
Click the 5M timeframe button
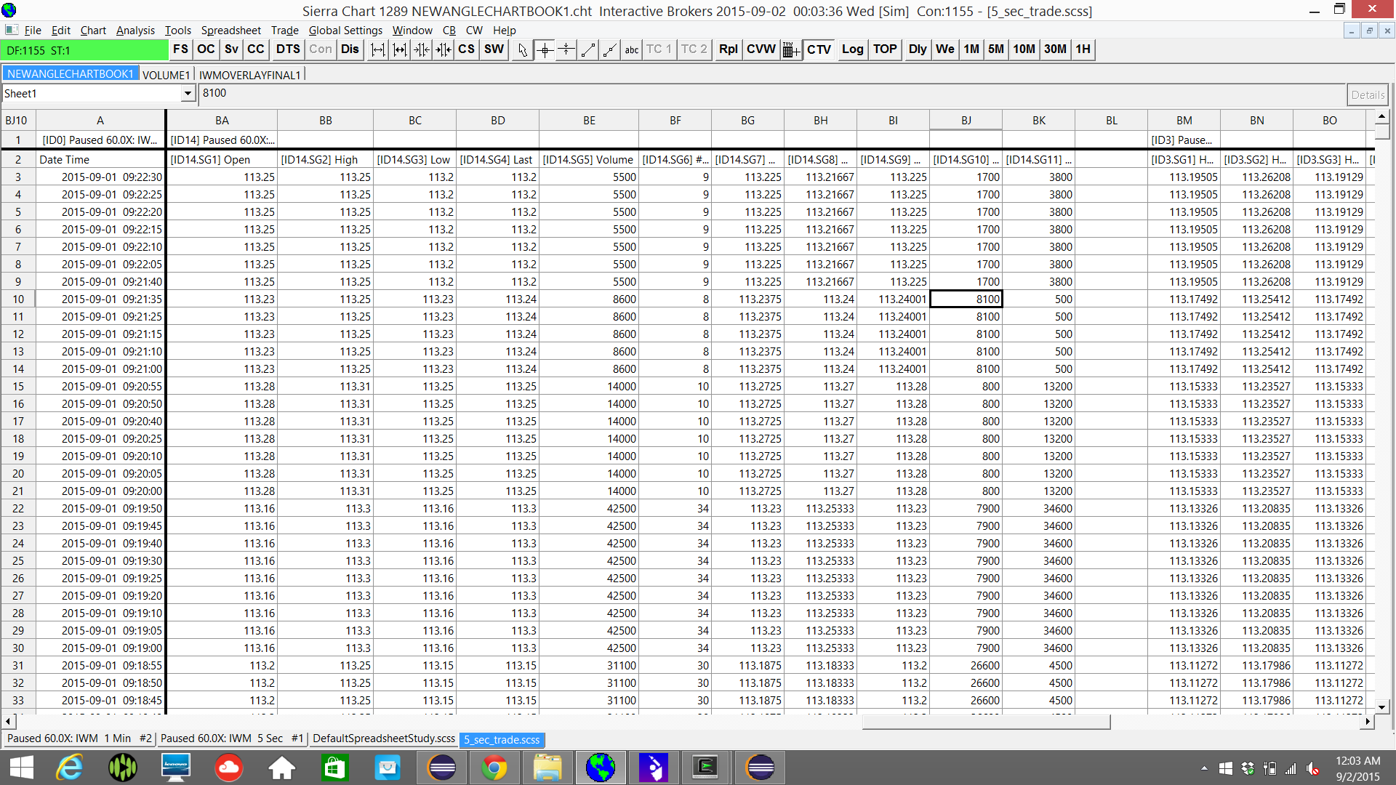(x=995, y=49)
